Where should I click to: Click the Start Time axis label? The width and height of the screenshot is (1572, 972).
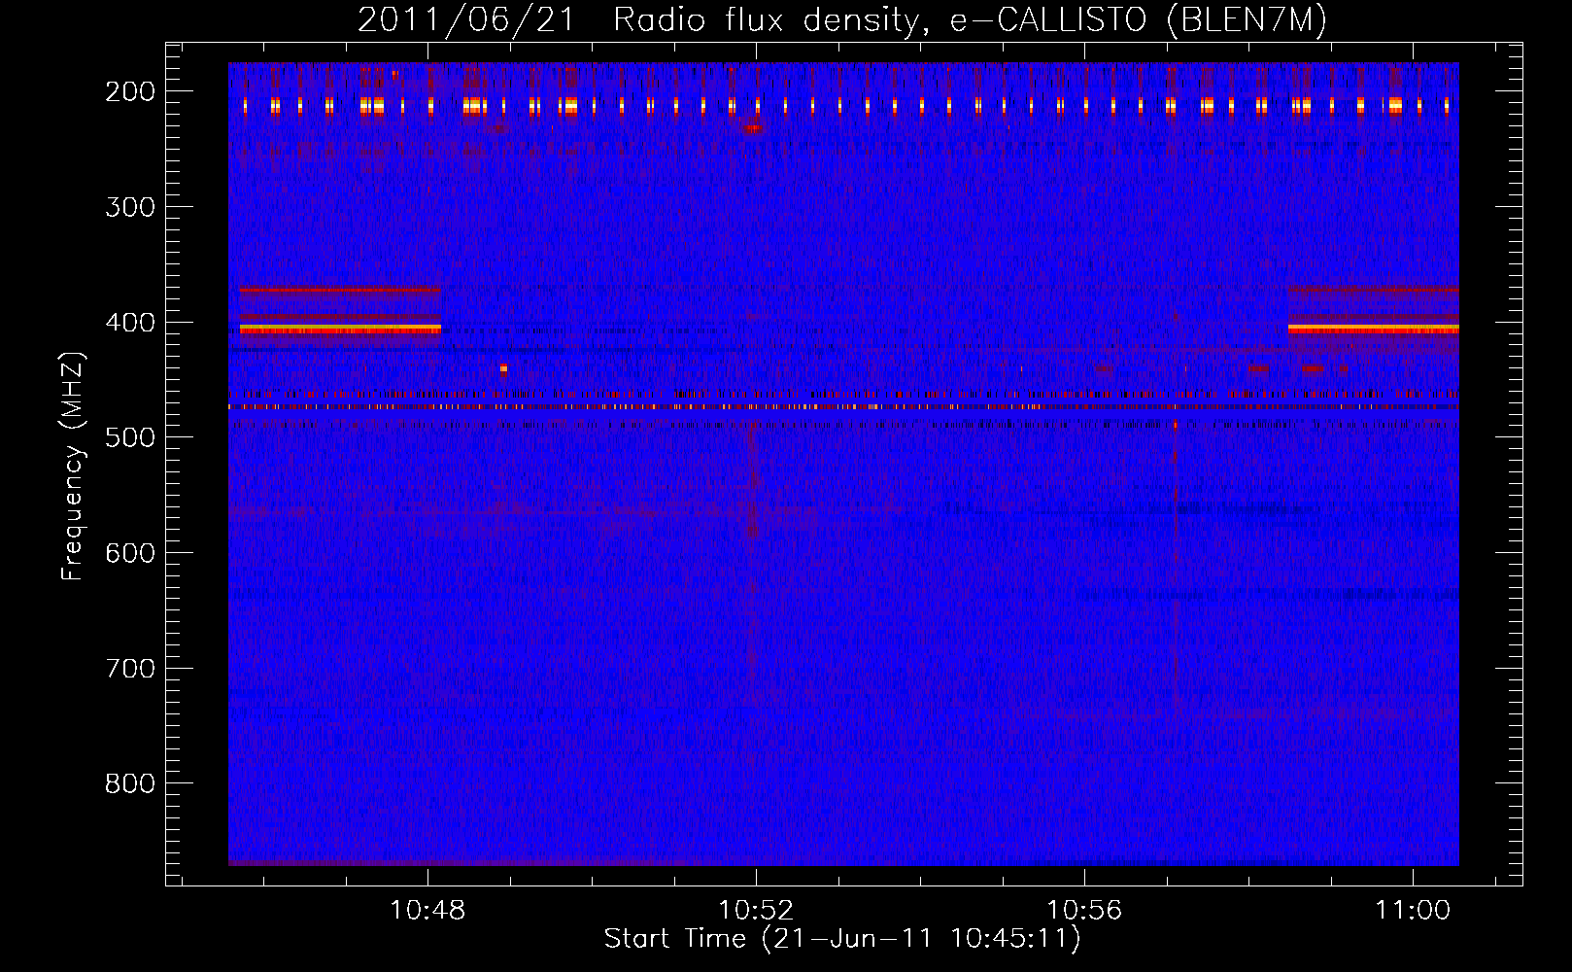(842, 939)
